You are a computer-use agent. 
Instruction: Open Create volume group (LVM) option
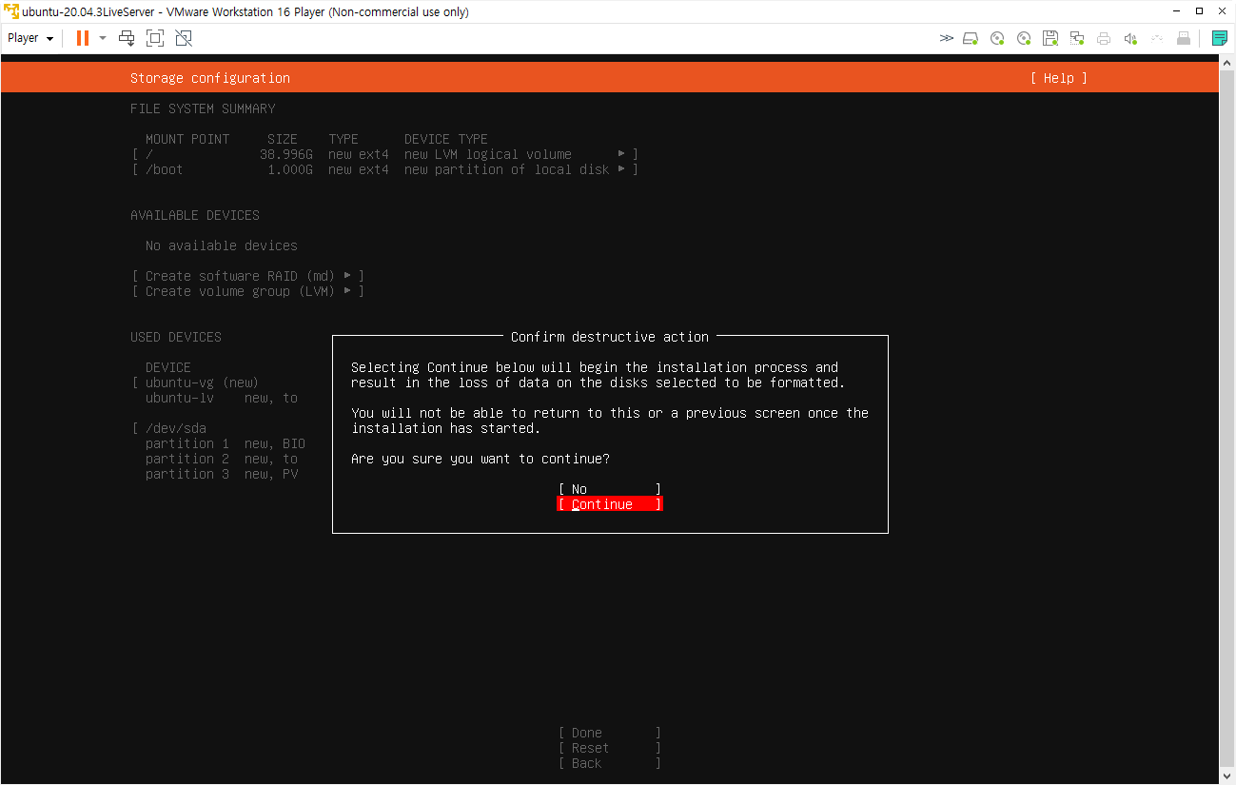(248, 291)
